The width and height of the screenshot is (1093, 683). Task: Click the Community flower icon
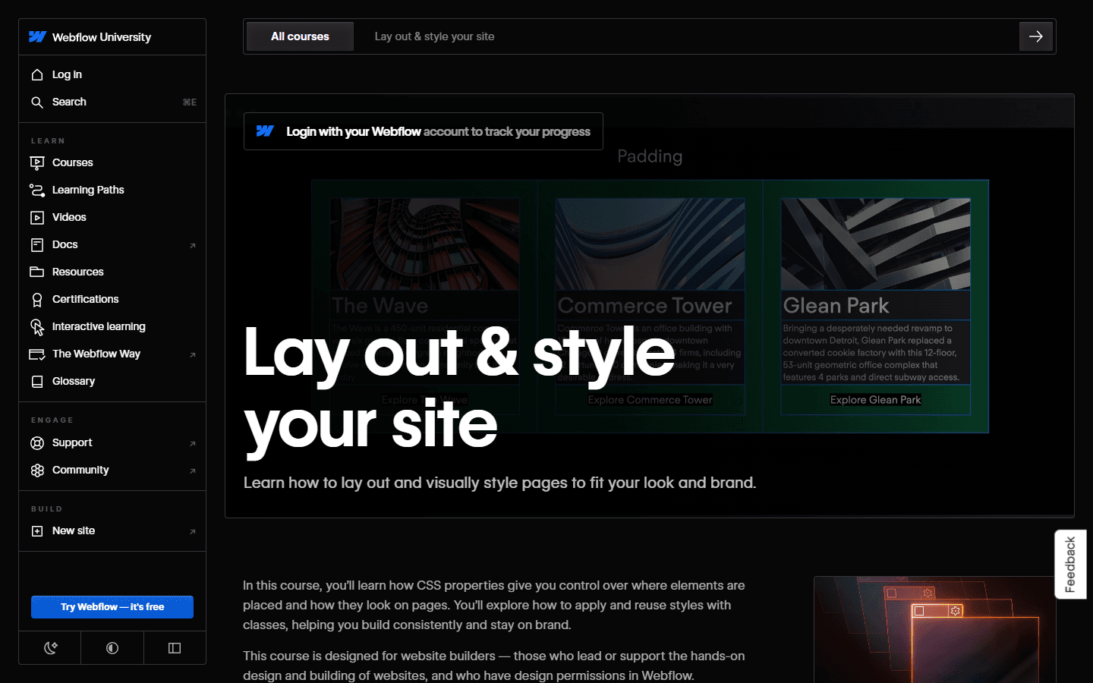pos(37,471)
